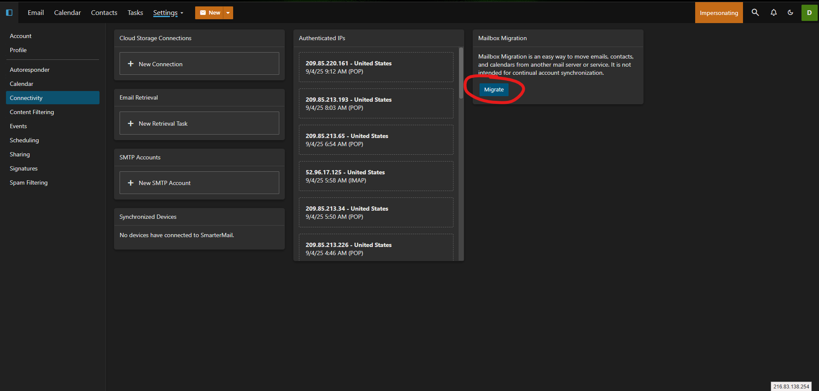Click the Impersonating badge

point(718,13)
